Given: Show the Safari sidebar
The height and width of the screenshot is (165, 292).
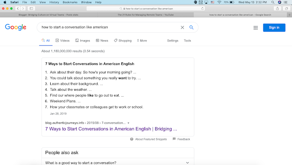Looking at the screenshot, I should [31, 9].
